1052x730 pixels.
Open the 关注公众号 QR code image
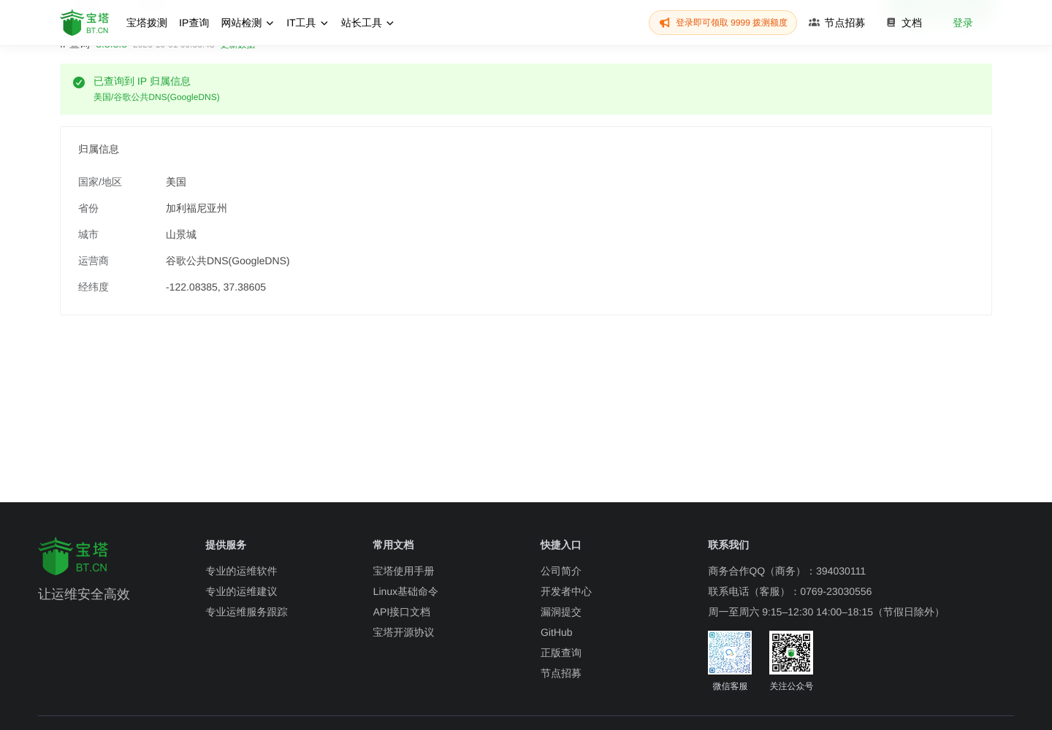pyautogui.click(x=791, y=653)
